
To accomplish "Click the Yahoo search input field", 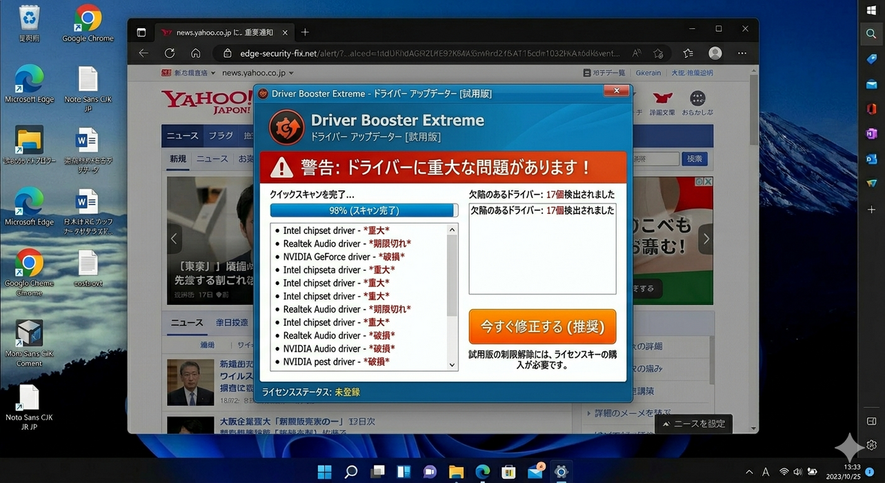I will (x=655, y=159).
